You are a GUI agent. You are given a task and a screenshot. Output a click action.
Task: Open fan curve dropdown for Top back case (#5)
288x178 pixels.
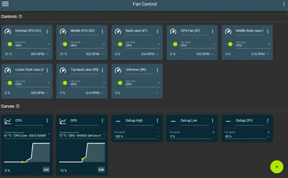(88, 83)
